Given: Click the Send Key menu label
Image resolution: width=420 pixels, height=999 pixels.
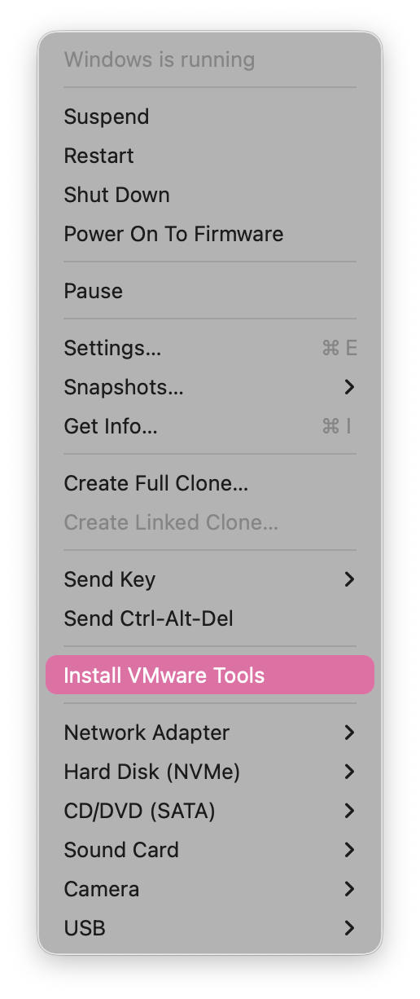Looking at the screenshot, I should point(110,579).
